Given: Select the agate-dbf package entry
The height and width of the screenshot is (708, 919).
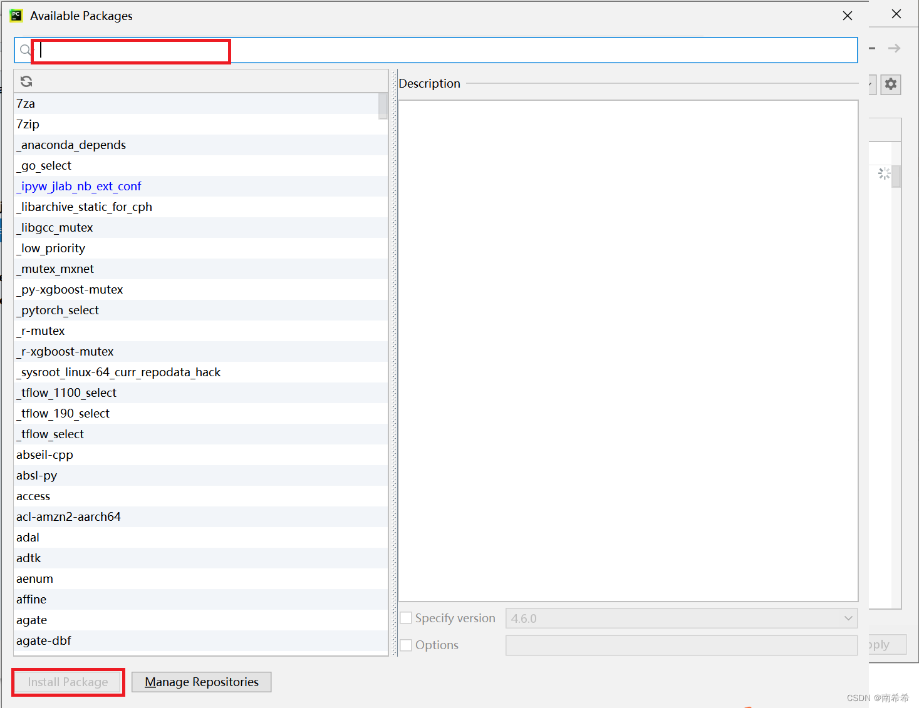Looking at the screenshot, I should pos(43,640).
